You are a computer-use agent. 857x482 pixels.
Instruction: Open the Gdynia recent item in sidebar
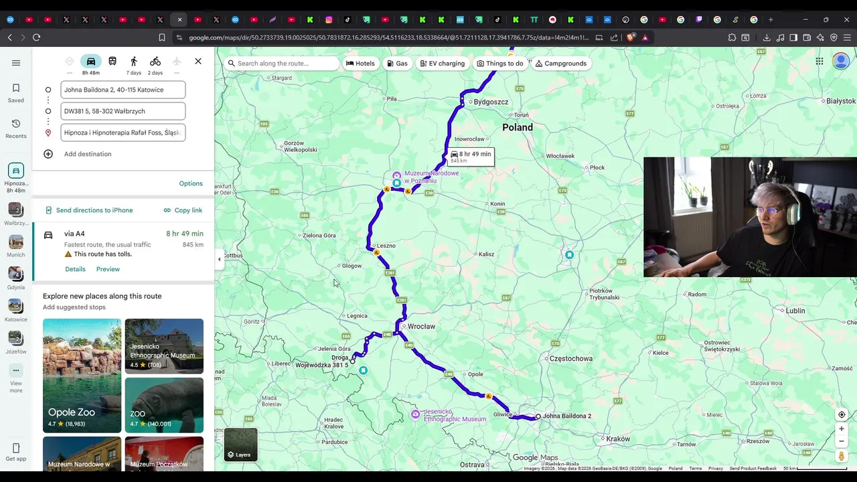point(16,278)
